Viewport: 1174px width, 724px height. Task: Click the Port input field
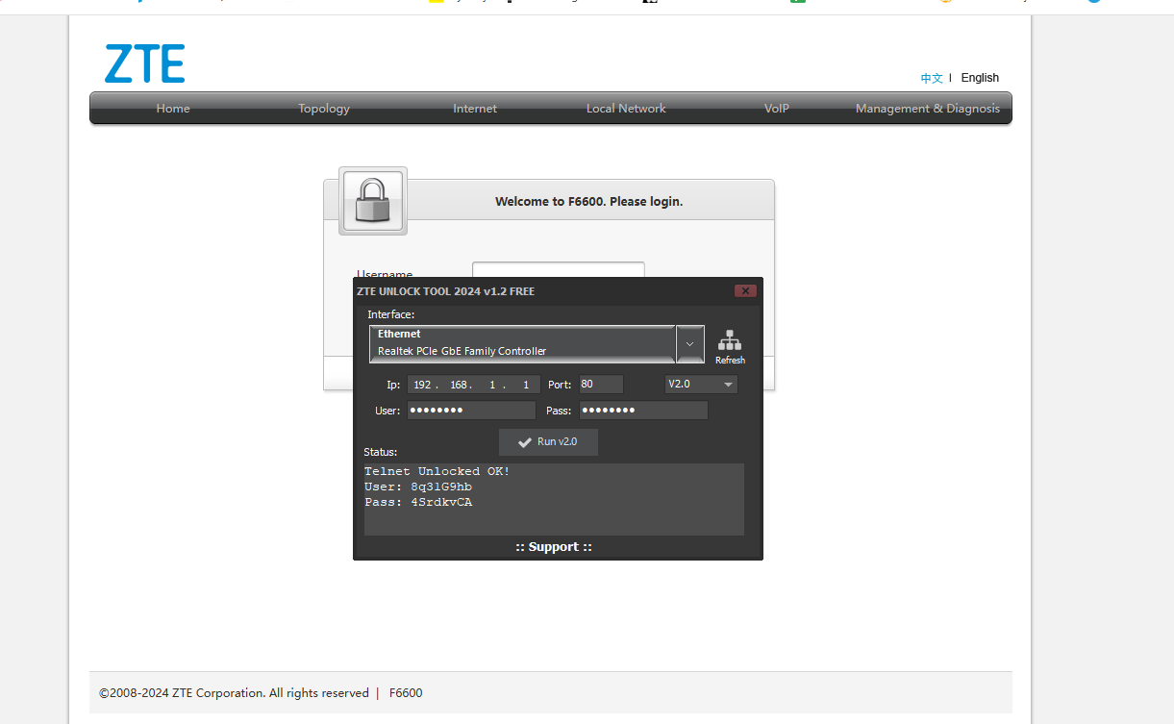(601, 385)
